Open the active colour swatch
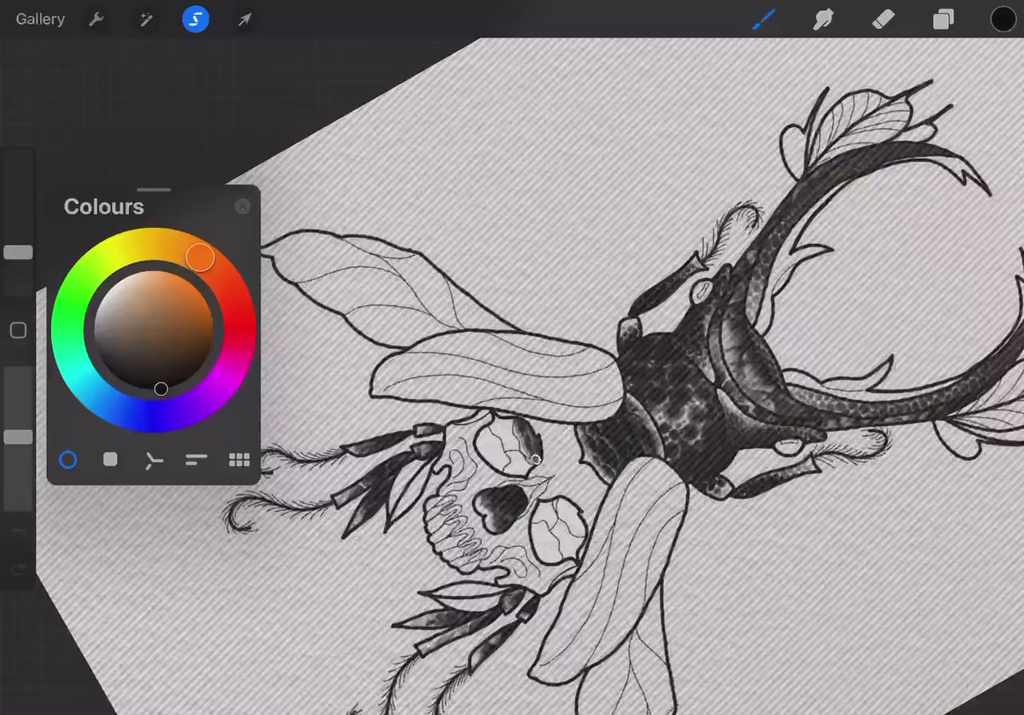The width and height of the screenshot is (1024, 715). 1003,19
